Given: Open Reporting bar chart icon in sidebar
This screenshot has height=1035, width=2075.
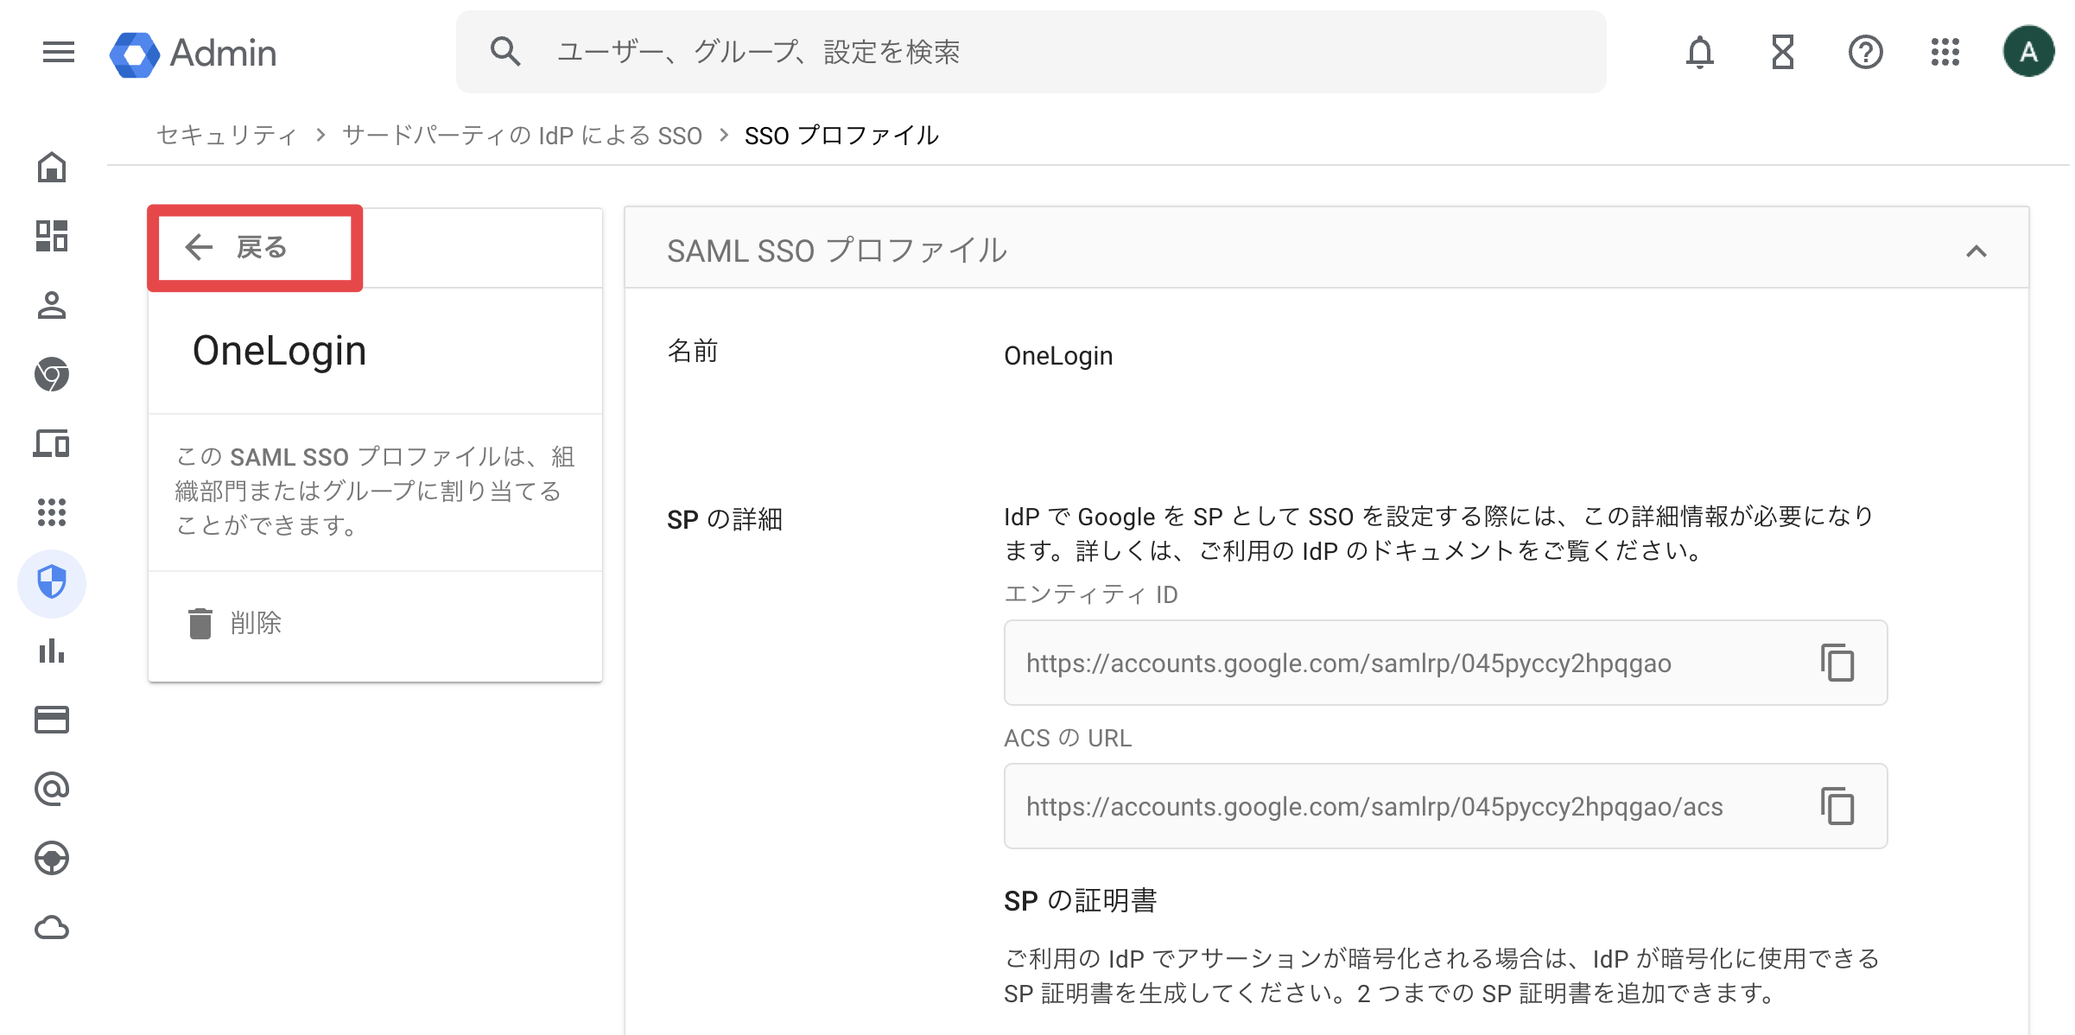Looking at the screenshot, I should pyautogui.click(x=52, y=651).
